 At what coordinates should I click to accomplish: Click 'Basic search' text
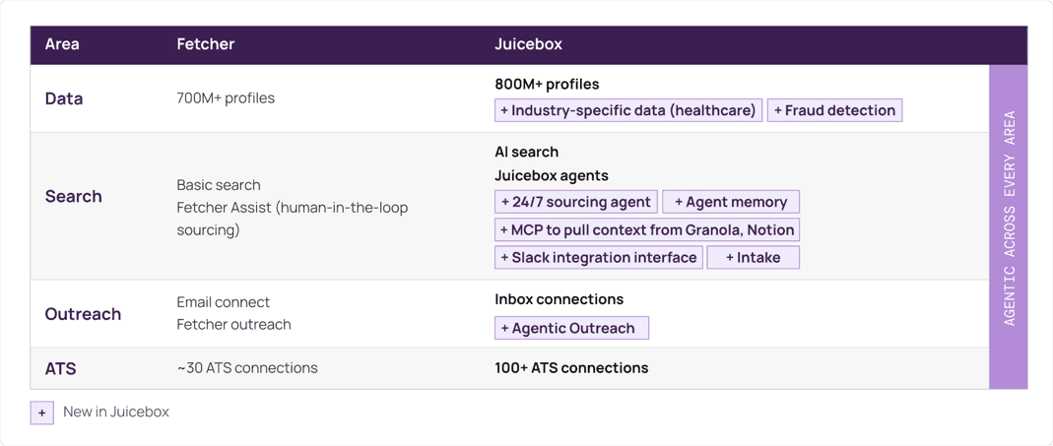tap(219, 185)
